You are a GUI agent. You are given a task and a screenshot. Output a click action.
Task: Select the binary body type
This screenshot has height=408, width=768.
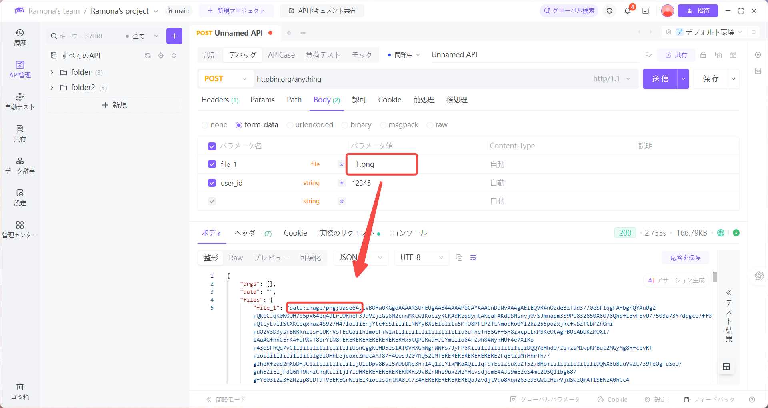356,125
